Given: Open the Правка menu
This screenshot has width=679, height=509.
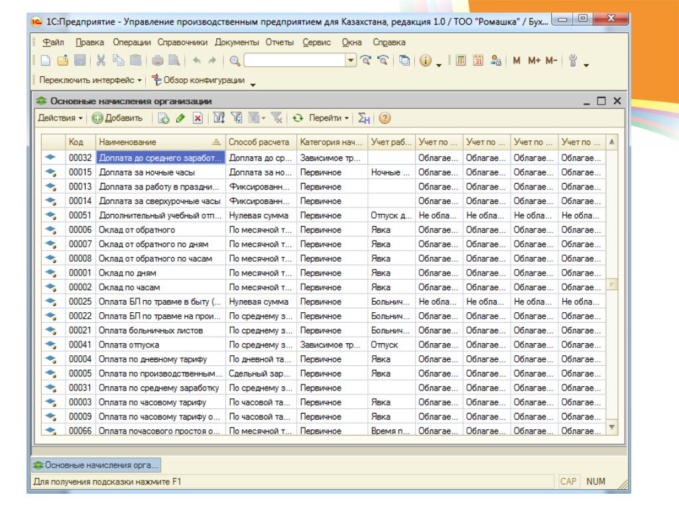Looking at the screenshot, I should click(x=90, y=42).
